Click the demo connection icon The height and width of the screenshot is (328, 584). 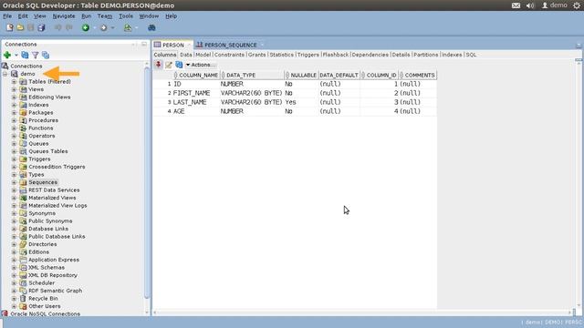pos(15,74)
